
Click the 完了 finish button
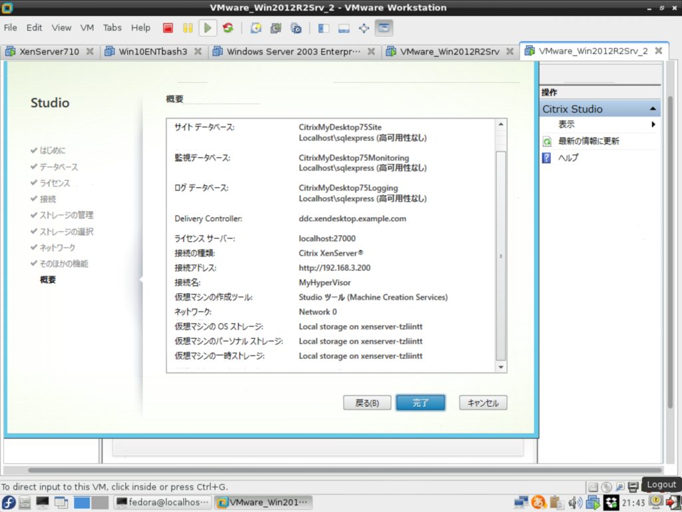(x=421, y=403)
